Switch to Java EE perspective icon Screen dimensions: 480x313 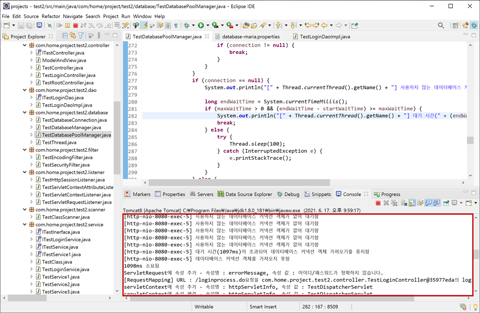pyautogui.click(x=466, y=25)
